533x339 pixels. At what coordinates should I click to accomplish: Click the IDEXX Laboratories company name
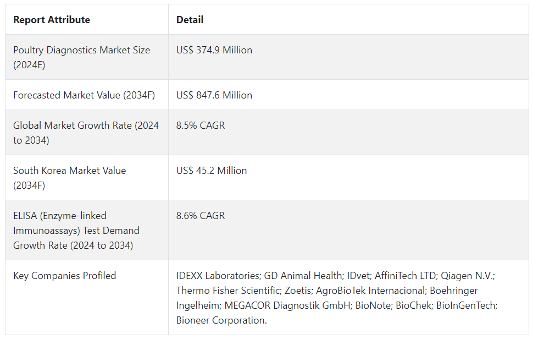pyautogui.click(x=218, y=276)
